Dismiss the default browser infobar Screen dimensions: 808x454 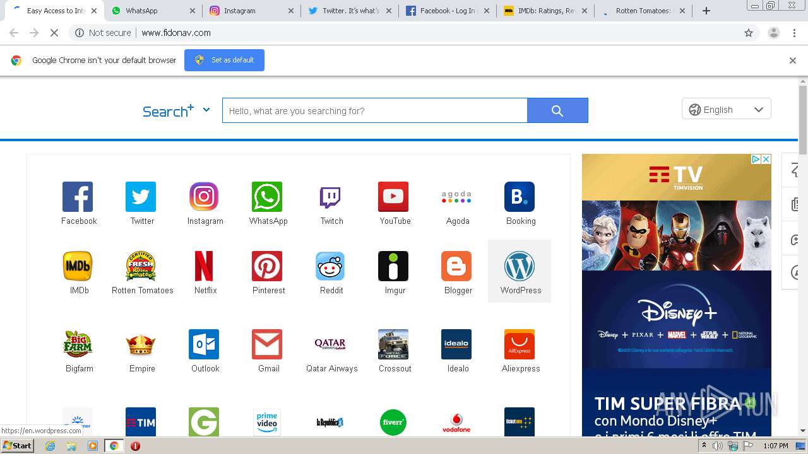click(x=793, y=61)
